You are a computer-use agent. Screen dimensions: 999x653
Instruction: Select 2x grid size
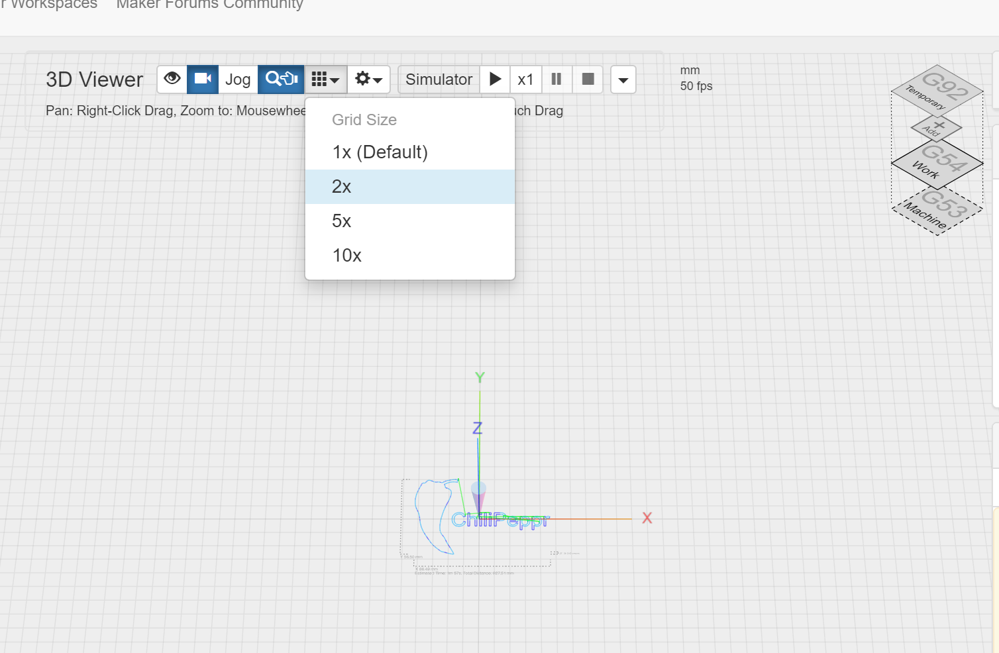click(x=410, y=187)
